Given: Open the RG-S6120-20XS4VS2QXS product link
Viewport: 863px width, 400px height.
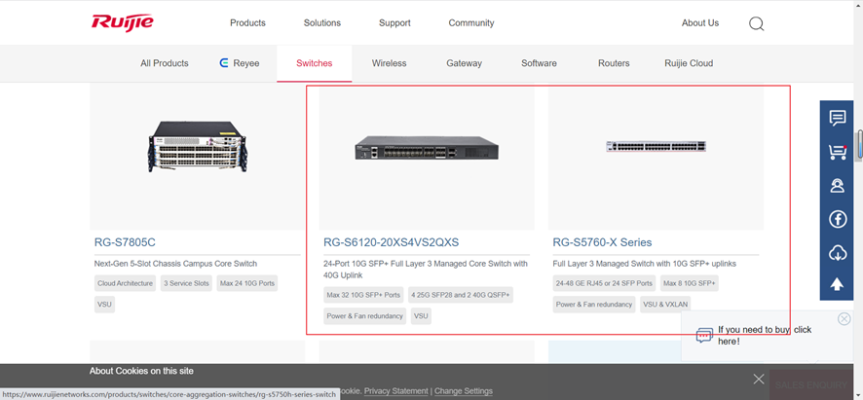Looking at the screenshot, I should [x=391, y=242].
